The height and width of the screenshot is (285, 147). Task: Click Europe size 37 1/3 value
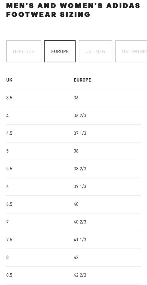80,133
